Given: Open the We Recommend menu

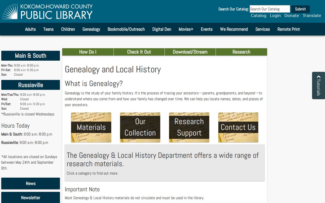Looking at the screenshot, I should (x=234, y=29).
